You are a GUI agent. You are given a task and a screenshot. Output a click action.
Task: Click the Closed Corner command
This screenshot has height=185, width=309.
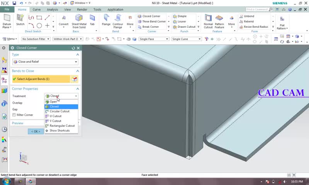(x=149, y=16)
